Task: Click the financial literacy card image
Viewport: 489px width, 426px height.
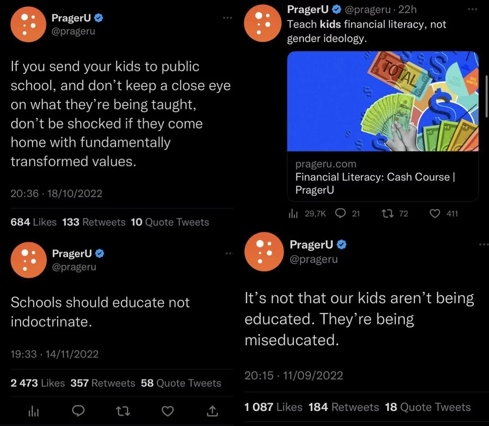Action: coord(382,101)
